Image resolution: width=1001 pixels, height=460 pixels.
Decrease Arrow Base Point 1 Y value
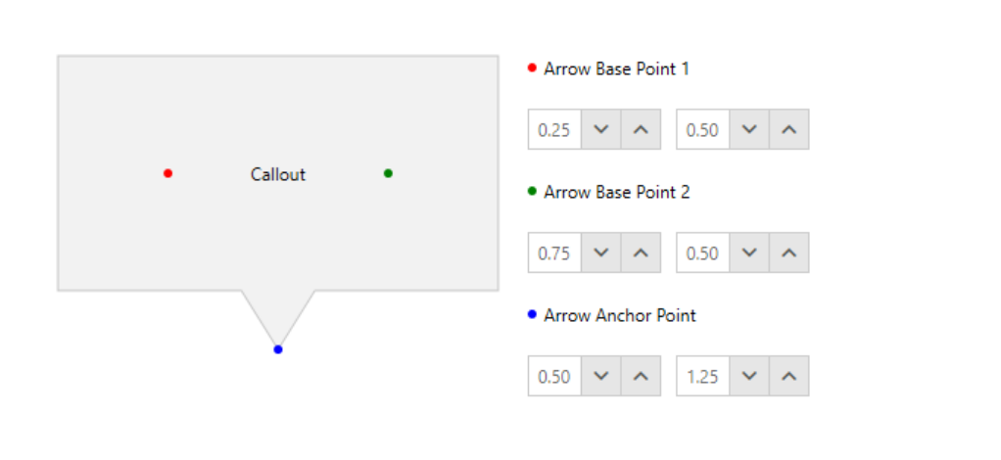click(749, 129)
